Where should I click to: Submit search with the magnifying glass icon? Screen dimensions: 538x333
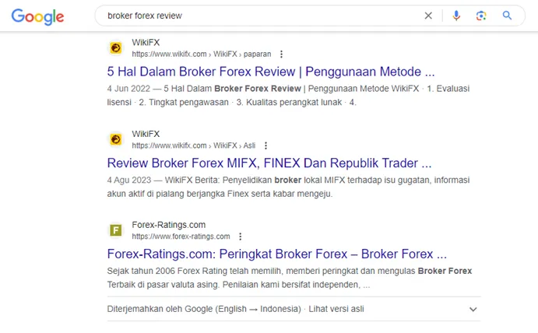(x=507, y=16)
